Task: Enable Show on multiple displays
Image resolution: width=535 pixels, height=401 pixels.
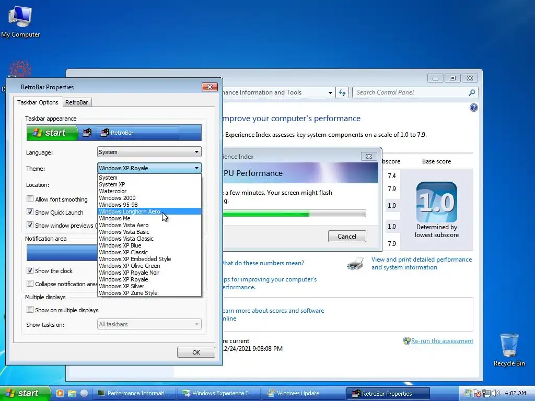Action: [30, 310]
